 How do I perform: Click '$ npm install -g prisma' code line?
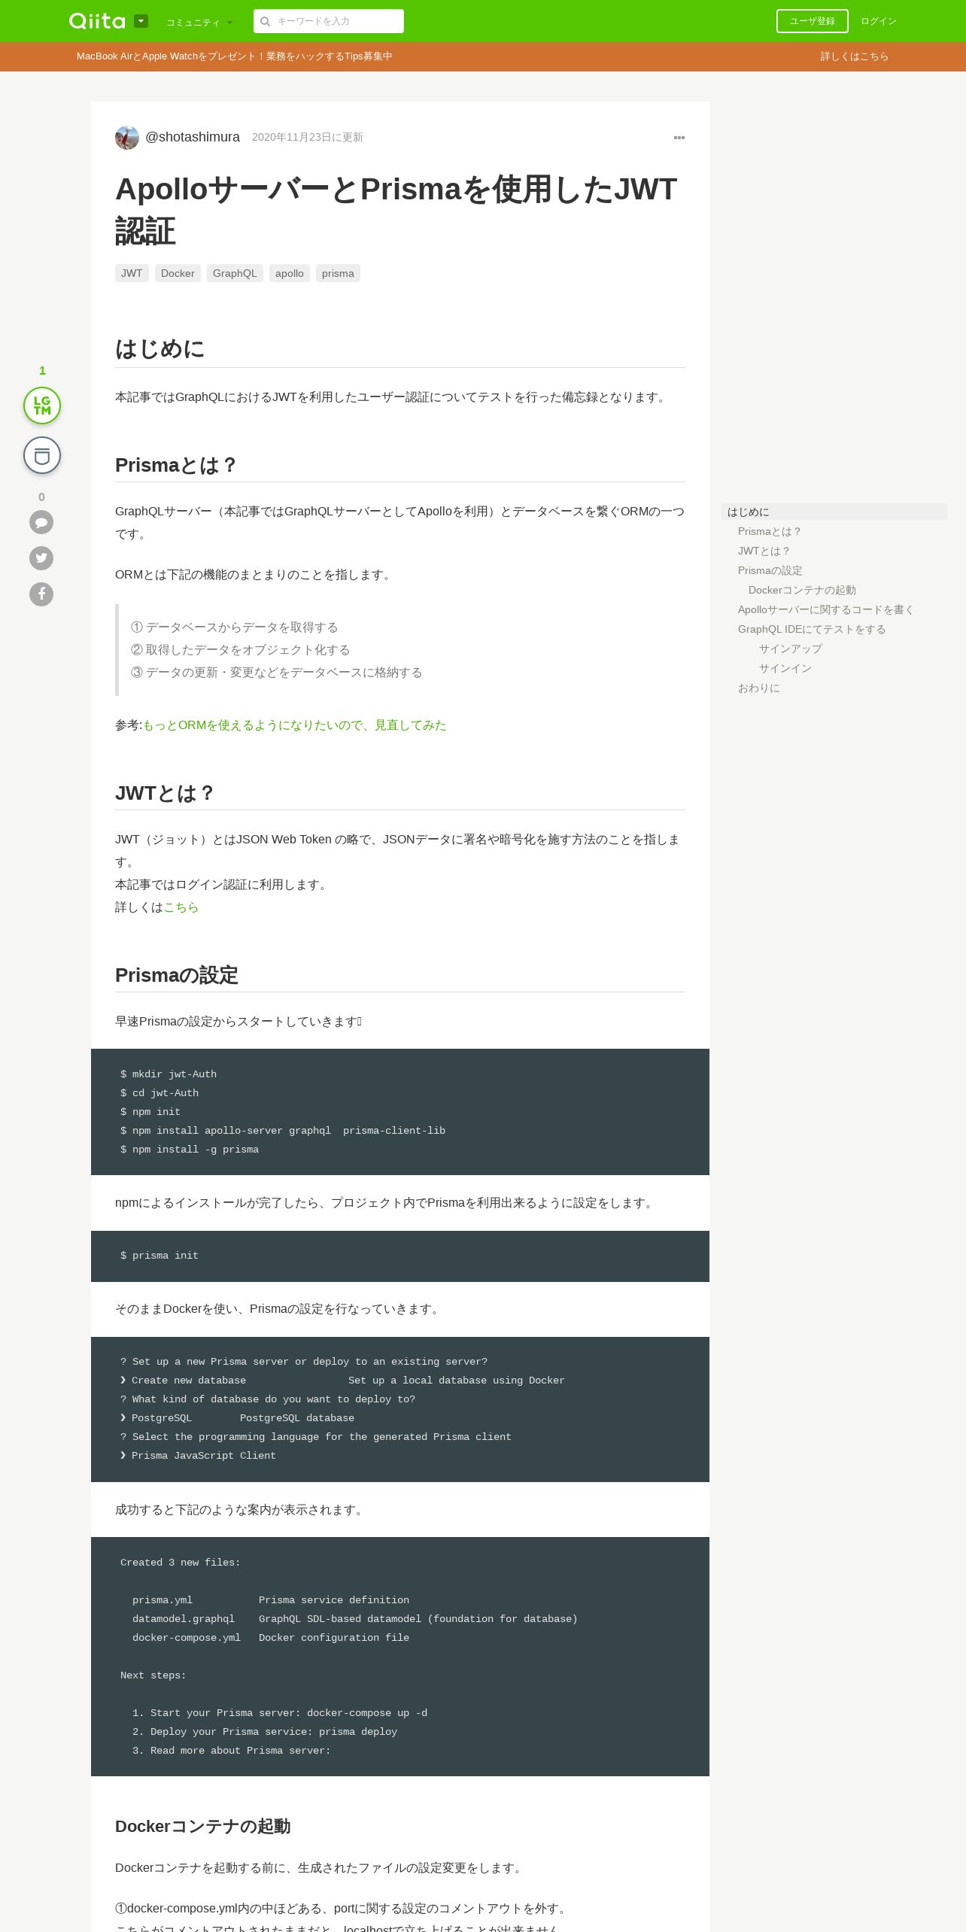click(x=190, y=1150)
